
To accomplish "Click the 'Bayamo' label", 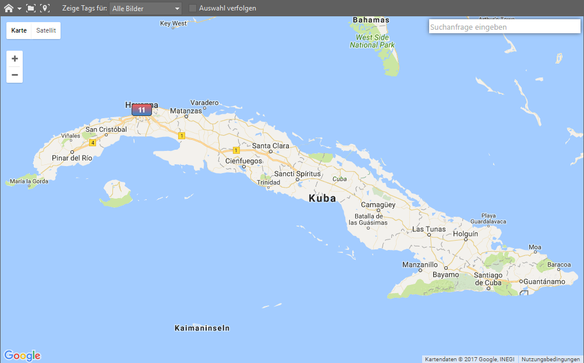I will coord(446,274).
